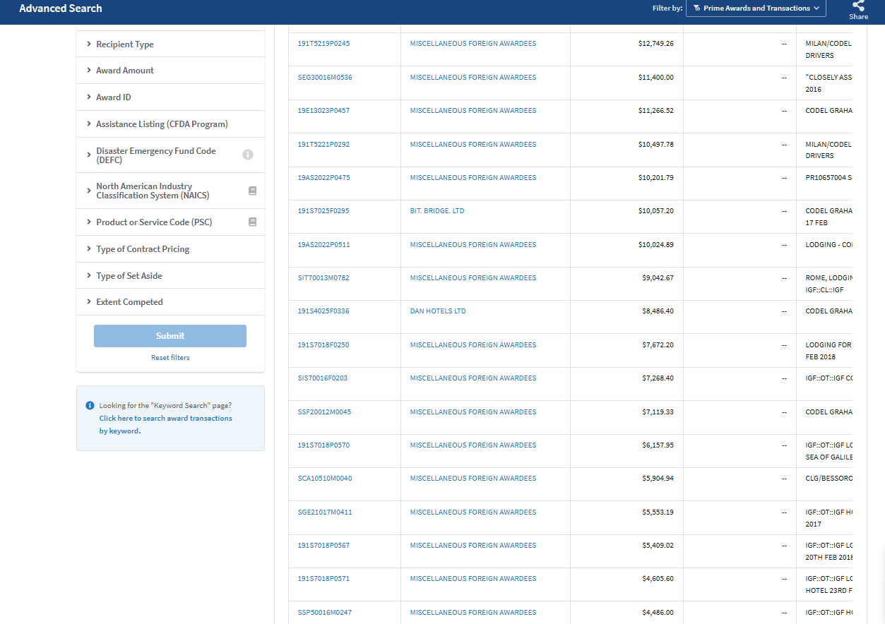Select the $4,486.00 amount cell
Viewport: 885px width, 624px height.
point(626,613)
